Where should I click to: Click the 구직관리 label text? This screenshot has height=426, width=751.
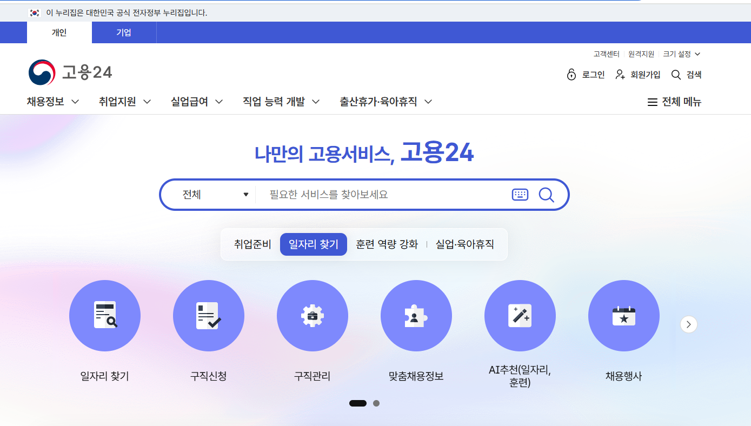[313, 376]
